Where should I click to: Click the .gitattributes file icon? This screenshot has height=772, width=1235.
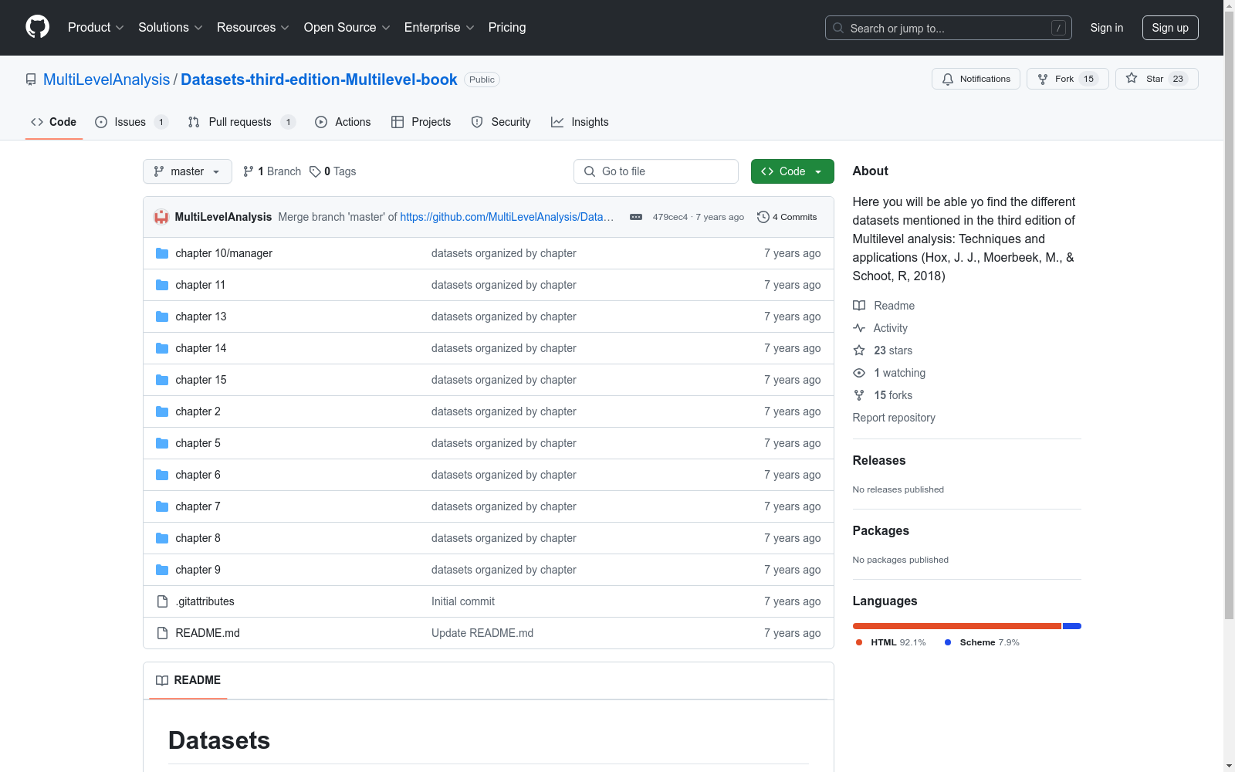[x=162, y=601]
